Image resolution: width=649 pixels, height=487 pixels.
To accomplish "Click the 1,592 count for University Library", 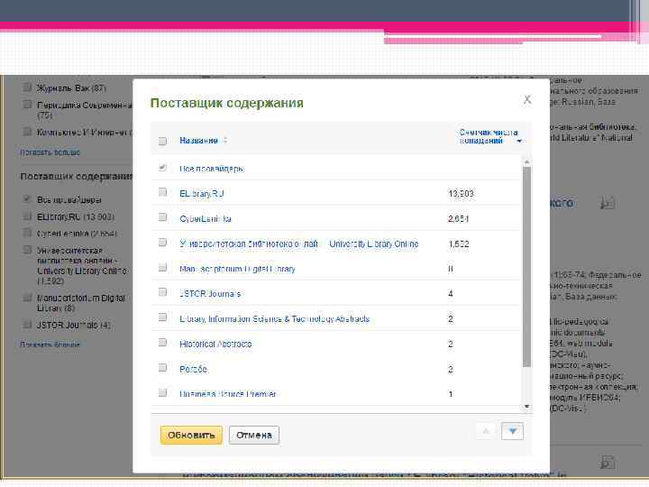I will tap(459, 243).
